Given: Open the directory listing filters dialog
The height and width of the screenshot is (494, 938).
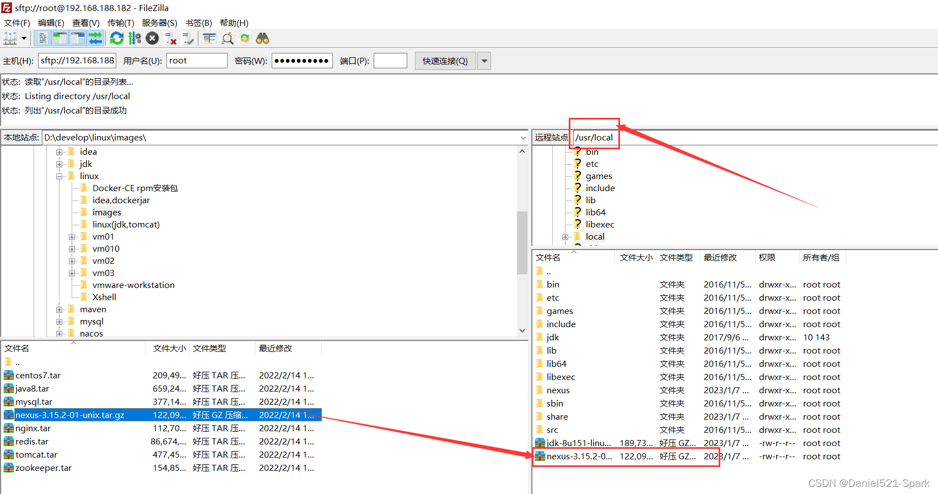Looking at the screenshot, I should pyautogui.click(x=209, y=39).
